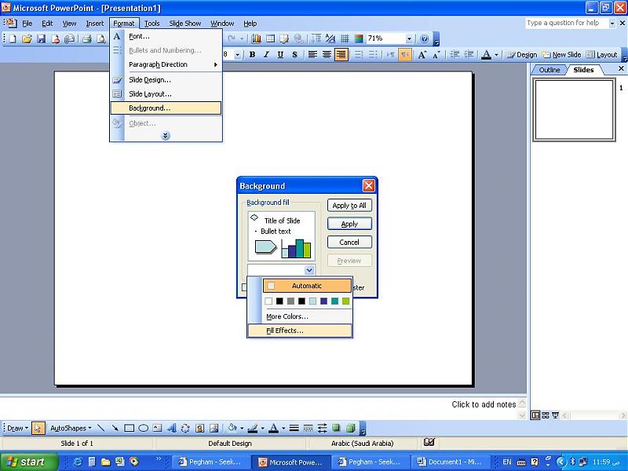Open Print Preview with the magnifier page icon
This screenshot has width=628, height=471.
(x=101, y=38)
